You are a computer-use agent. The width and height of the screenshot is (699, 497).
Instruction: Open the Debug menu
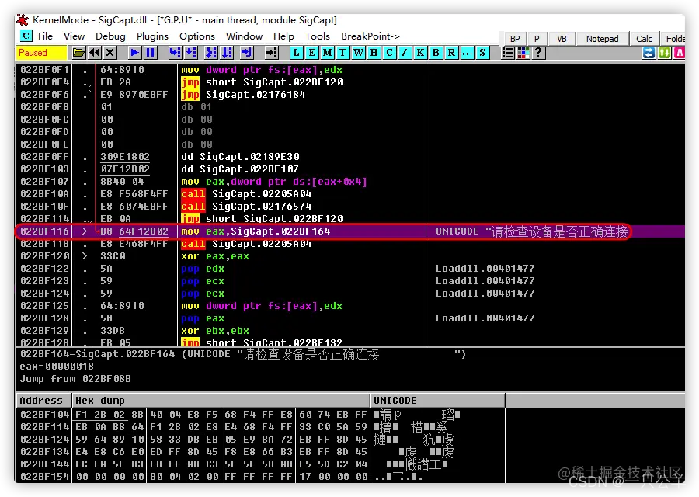[x=110, y=36]
